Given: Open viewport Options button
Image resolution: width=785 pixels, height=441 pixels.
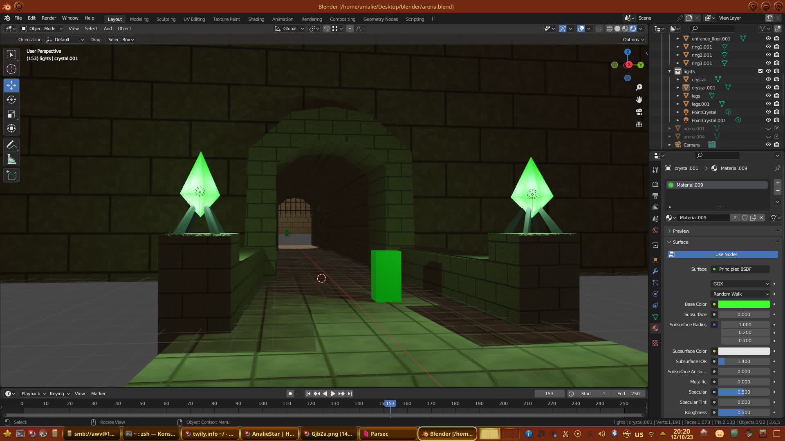Looking at the screenshot, I should 633,40.
